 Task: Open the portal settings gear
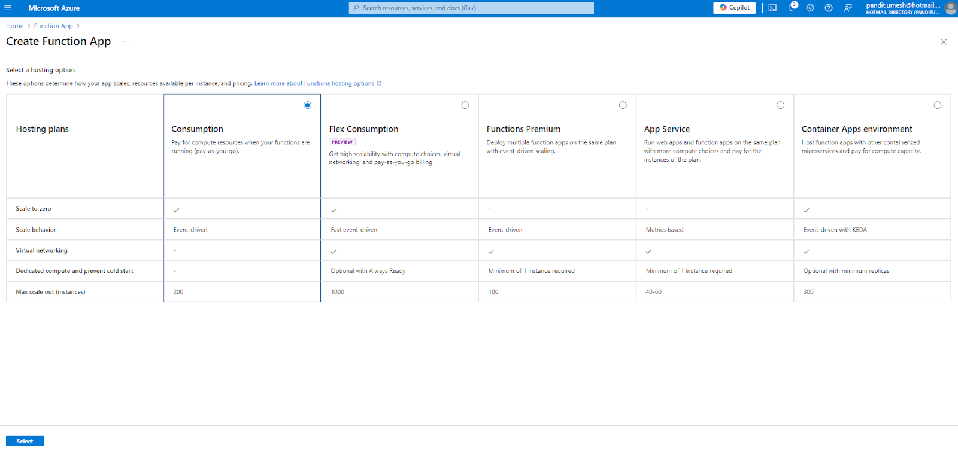[x=810, y=8]
